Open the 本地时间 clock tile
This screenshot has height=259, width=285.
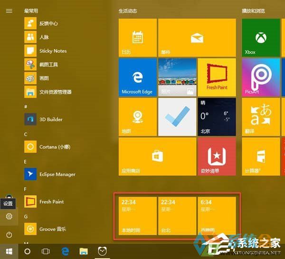[x=138, y=216]
